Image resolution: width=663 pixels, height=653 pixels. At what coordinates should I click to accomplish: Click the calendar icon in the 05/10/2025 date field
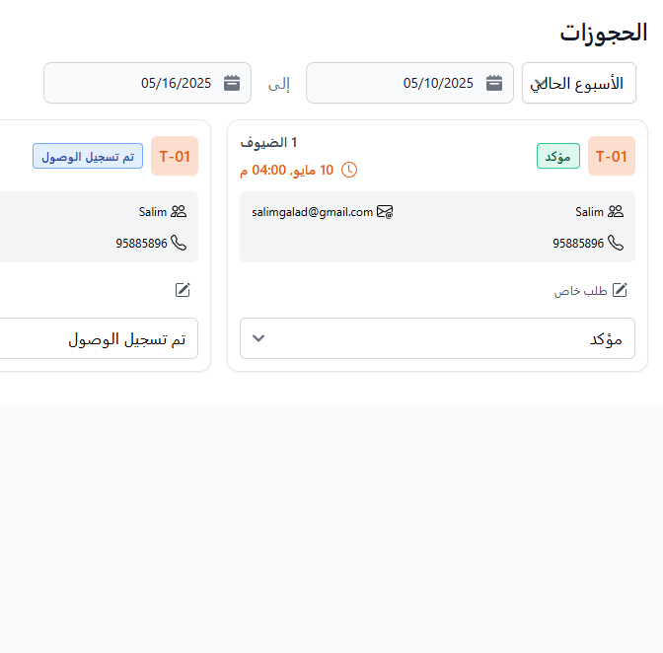pyautogui.click(x=494, y=83)
